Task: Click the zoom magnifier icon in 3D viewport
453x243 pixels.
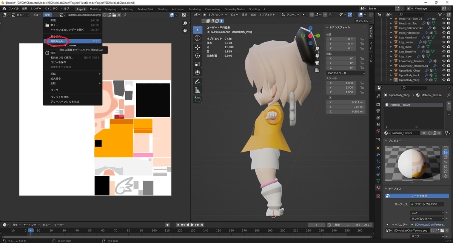Action: pyautogui.click(x=317, y=49)
